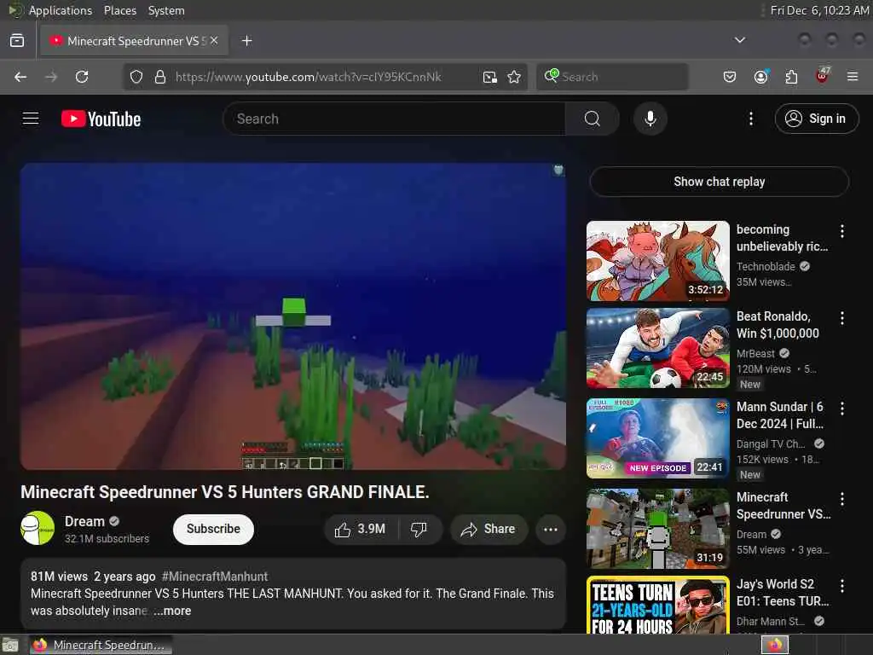Open the red extension badge icon showing 47
Screen dimensions: 873x655
pyautogui.click(x=823, y=76)
